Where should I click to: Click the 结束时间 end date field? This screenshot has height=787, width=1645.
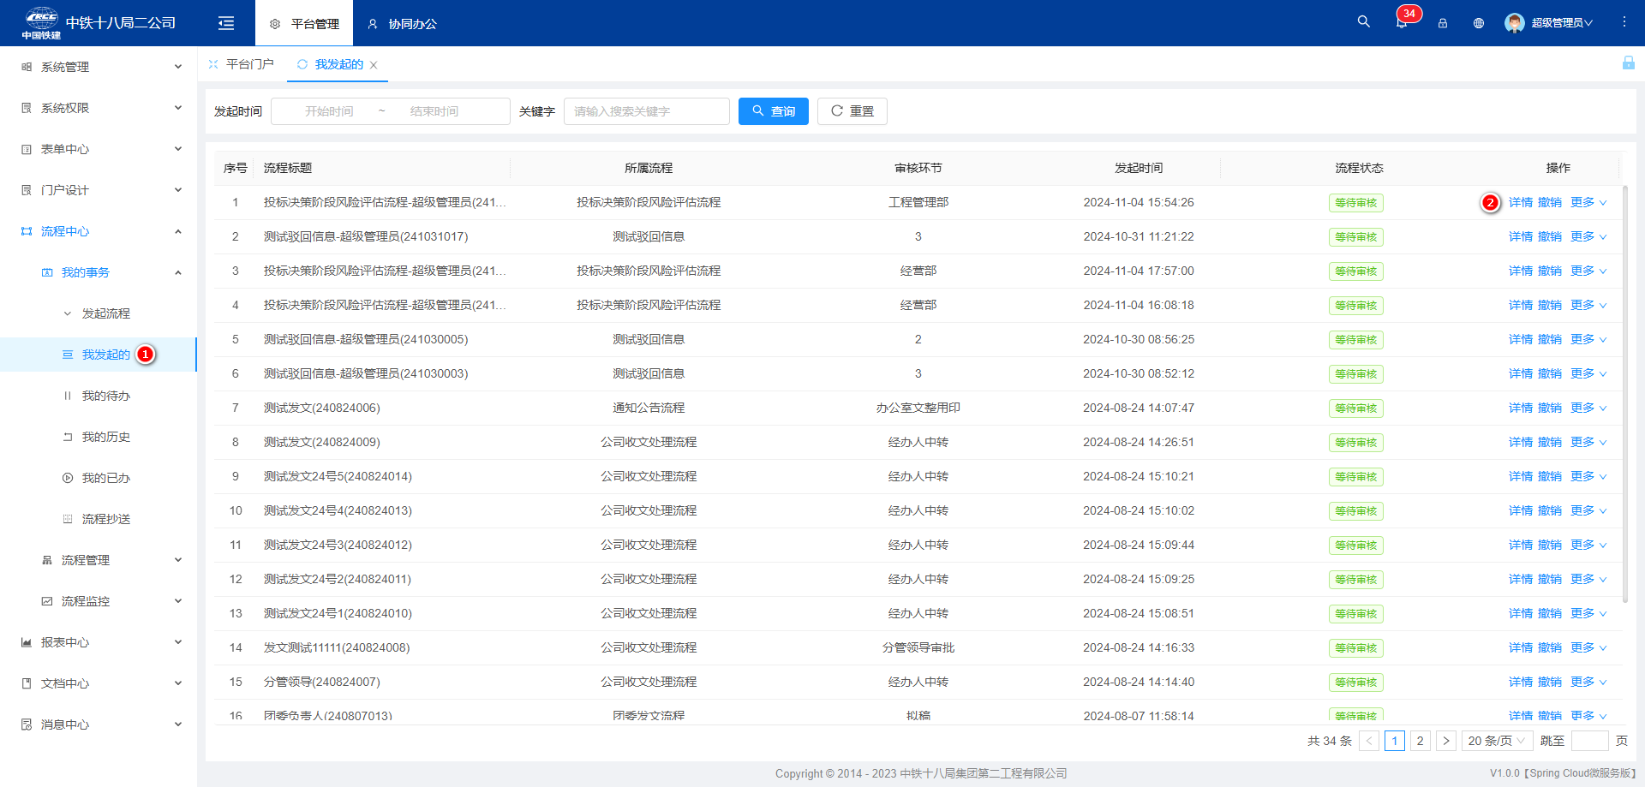coord(434,111)
